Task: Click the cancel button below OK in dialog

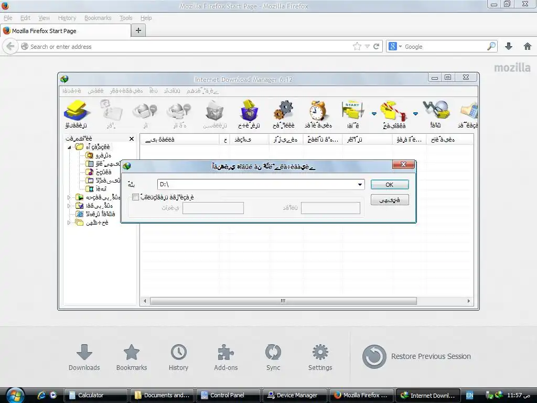Action: pos(390,200)
